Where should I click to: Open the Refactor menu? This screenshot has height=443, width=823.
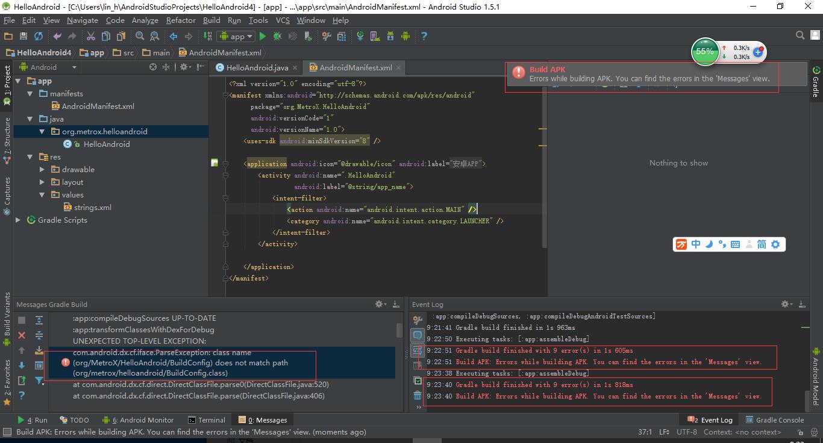coord(181,20)
